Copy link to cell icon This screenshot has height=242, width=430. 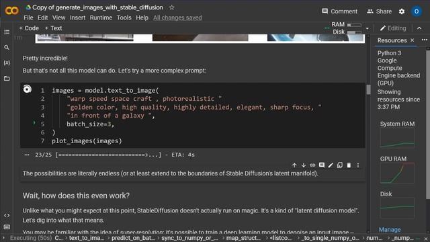tap(312, 165)
